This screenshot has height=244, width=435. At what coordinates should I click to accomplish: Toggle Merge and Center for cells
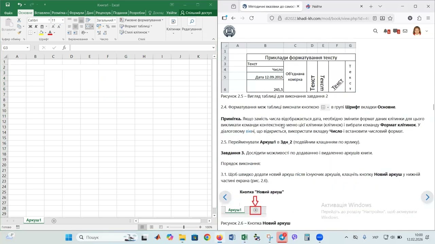(88, 26)
